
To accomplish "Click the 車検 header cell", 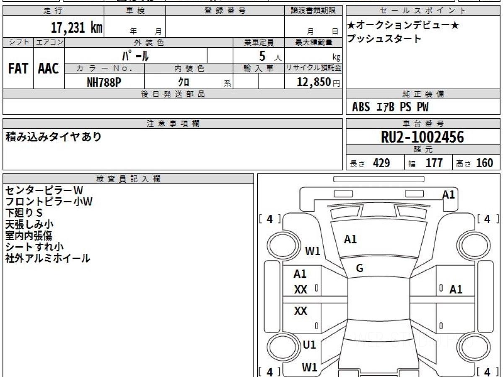I will (135, 11).
